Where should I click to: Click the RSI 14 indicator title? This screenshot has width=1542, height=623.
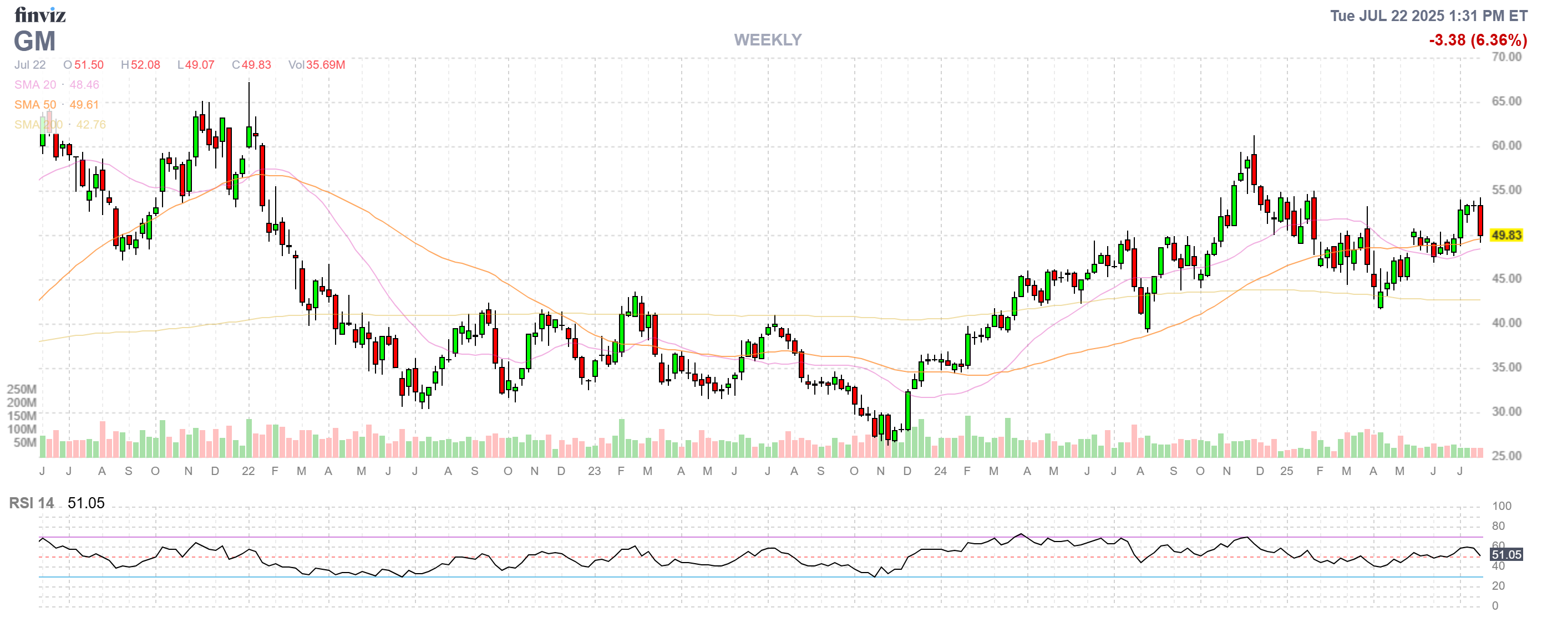tap(31, 503)
